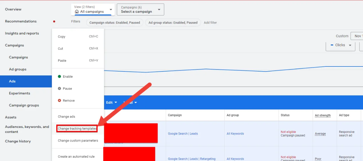Click the red Remove icon
Image resolution: width=363 pixels, height=161 pixels.
pos(59,100)
